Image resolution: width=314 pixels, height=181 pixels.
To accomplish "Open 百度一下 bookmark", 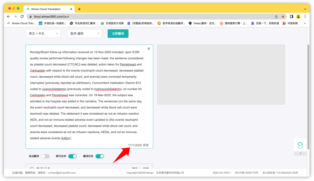I will click(265, 23).
